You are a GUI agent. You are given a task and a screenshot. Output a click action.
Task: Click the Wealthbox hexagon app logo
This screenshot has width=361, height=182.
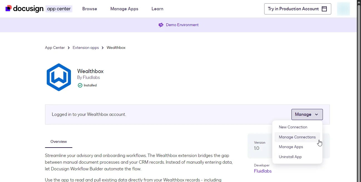(59, 77)
